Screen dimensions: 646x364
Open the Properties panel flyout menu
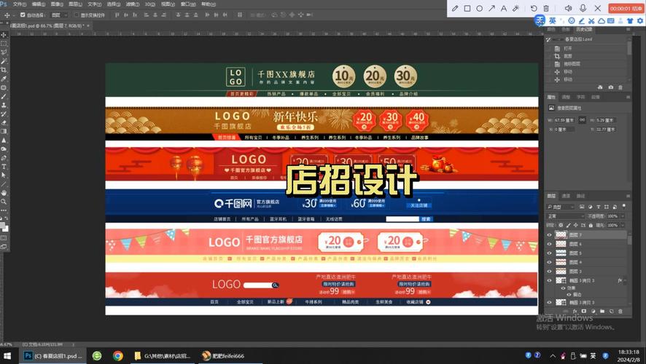pyautogui.click(x=628, y=97)
